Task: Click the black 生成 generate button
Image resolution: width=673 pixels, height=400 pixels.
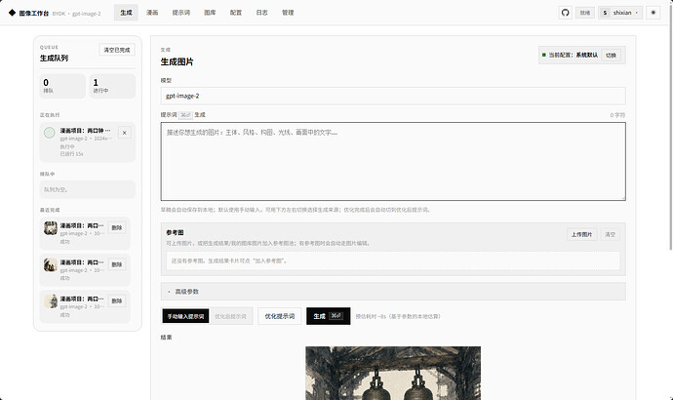Action: point(329,316)
